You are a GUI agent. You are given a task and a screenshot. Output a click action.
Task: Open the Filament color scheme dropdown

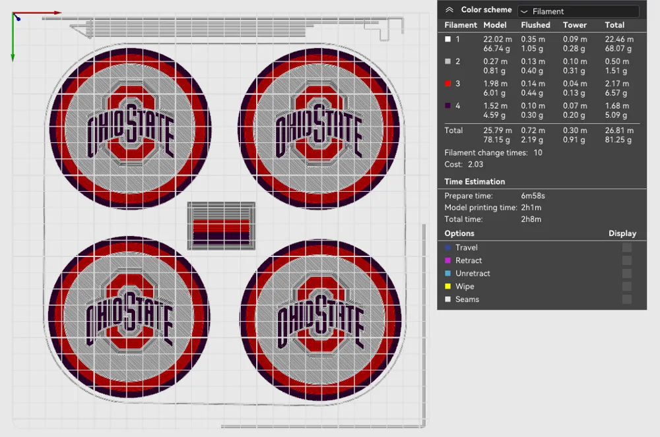pos(578,11)
